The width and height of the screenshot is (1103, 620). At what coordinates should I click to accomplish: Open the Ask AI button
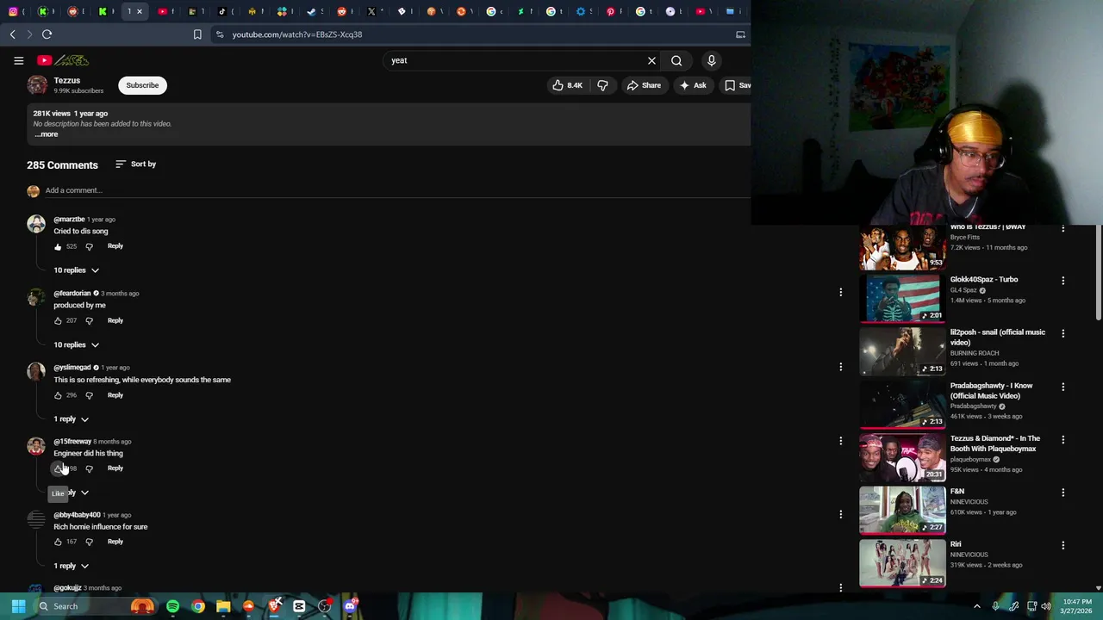(693, 85)
